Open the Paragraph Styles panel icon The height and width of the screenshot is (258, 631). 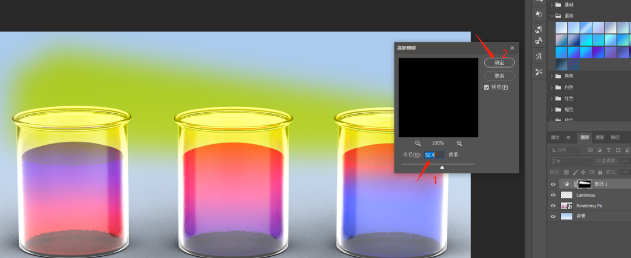pos(539,29)
